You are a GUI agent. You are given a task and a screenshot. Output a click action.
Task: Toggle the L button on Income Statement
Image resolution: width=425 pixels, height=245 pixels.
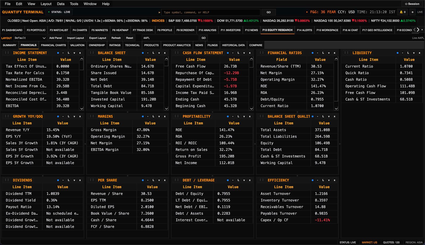pyautogui.click(x=69, y=53)
